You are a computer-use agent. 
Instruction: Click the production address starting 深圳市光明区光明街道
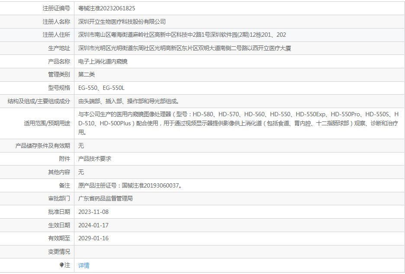(185, 48)
